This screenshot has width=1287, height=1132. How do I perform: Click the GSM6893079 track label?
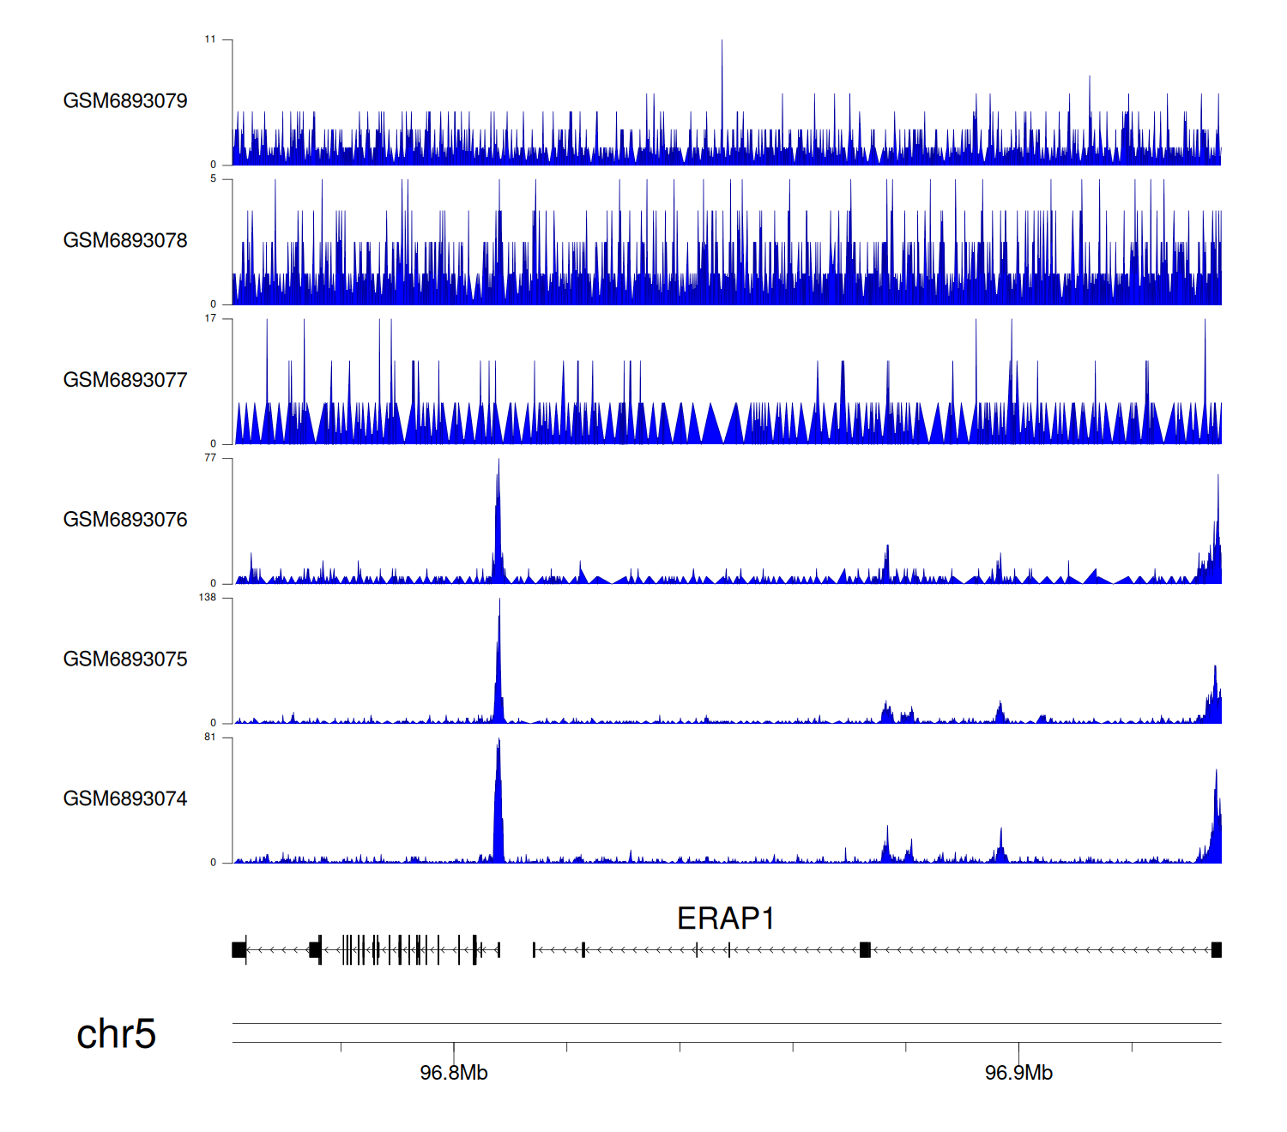tap(125, 101)
